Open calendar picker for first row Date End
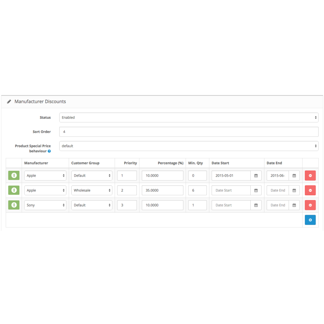This screenshot has height=324, width=324. tap(294, 176)
